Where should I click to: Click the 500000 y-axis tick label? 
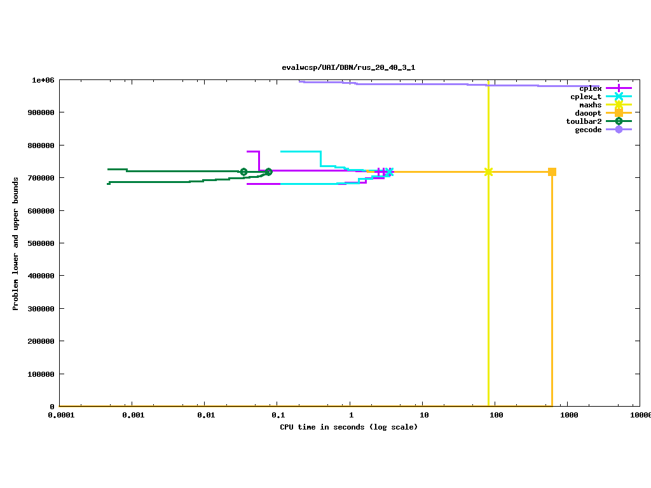[x=41, y=243]
